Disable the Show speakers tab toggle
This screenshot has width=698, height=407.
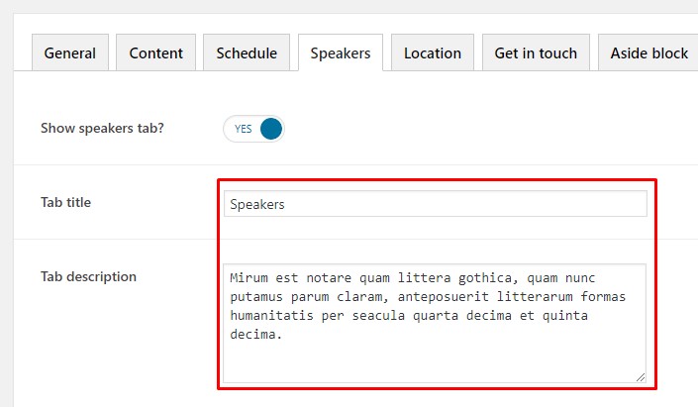point(254,129)
